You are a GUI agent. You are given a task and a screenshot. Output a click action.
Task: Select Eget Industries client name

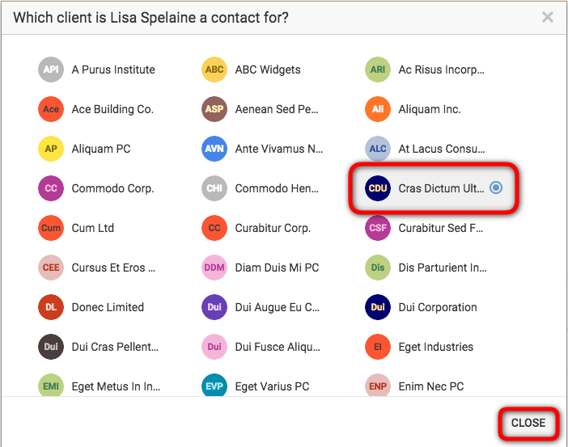436,347
